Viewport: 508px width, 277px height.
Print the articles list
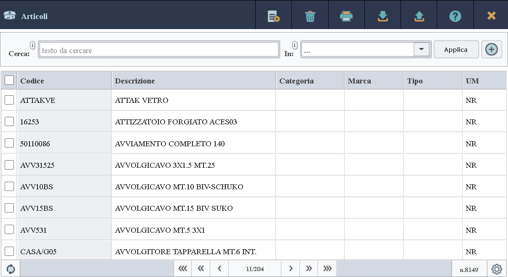click(x=346, y=16)
